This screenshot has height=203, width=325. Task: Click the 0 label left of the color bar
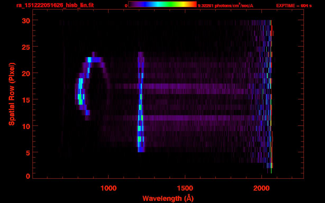click(x=126, y=6)
